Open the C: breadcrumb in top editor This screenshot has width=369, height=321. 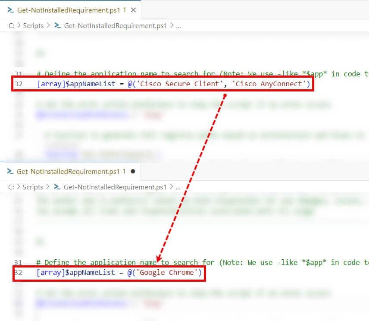[12, 25]
